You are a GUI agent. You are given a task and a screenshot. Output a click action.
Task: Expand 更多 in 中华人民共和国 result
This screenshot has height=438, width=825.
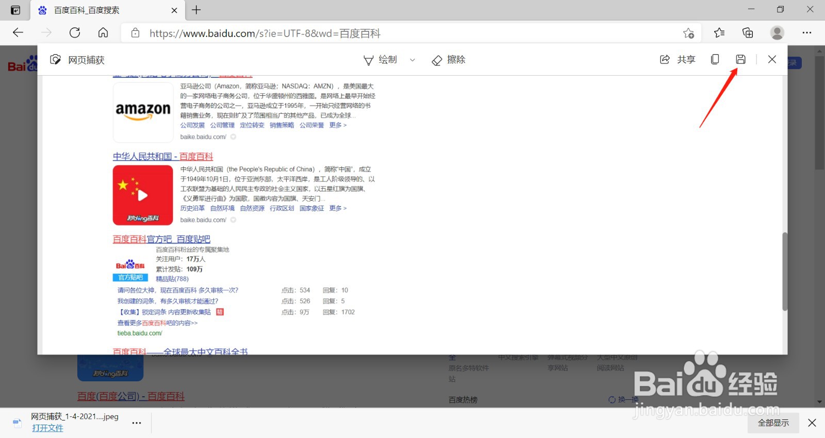coord(338,208)
